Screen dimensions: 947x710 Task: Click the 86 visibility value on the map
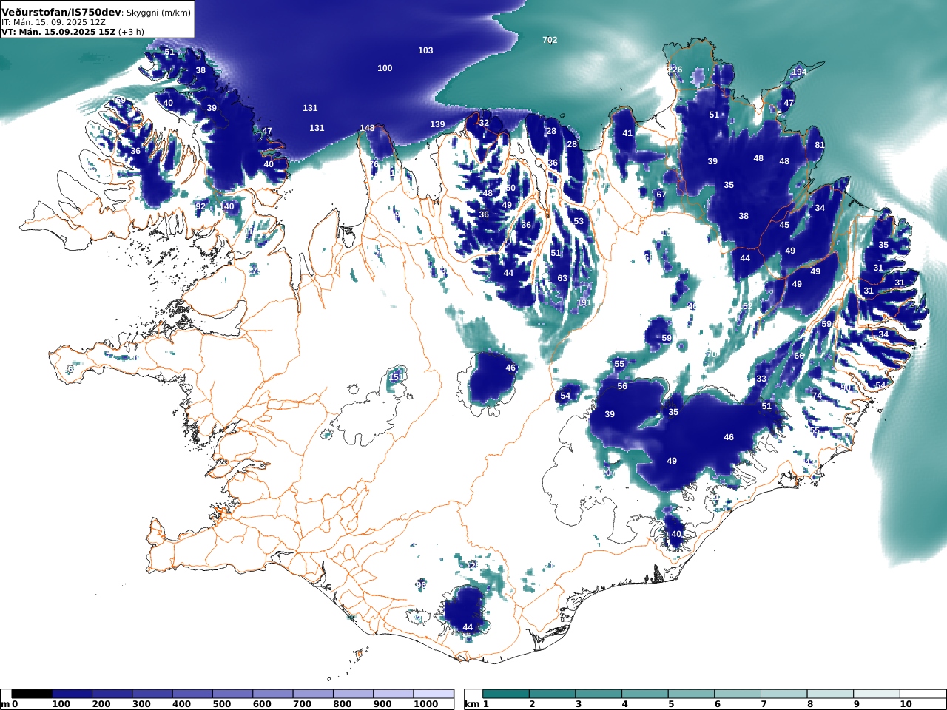click(x=526, y=225)
